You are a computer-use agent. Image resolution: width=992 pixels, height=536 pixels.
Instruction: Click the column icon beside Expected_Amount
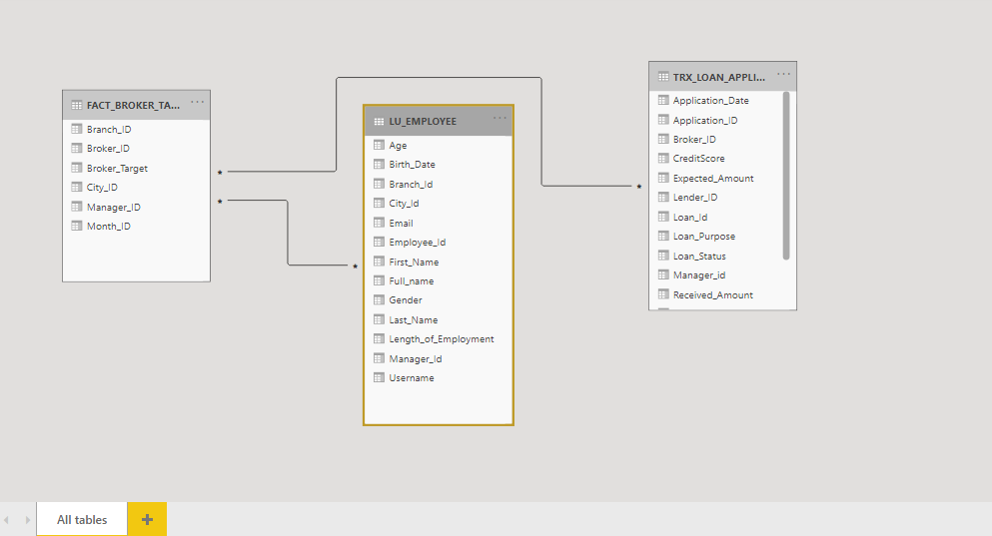click(663, 178)
